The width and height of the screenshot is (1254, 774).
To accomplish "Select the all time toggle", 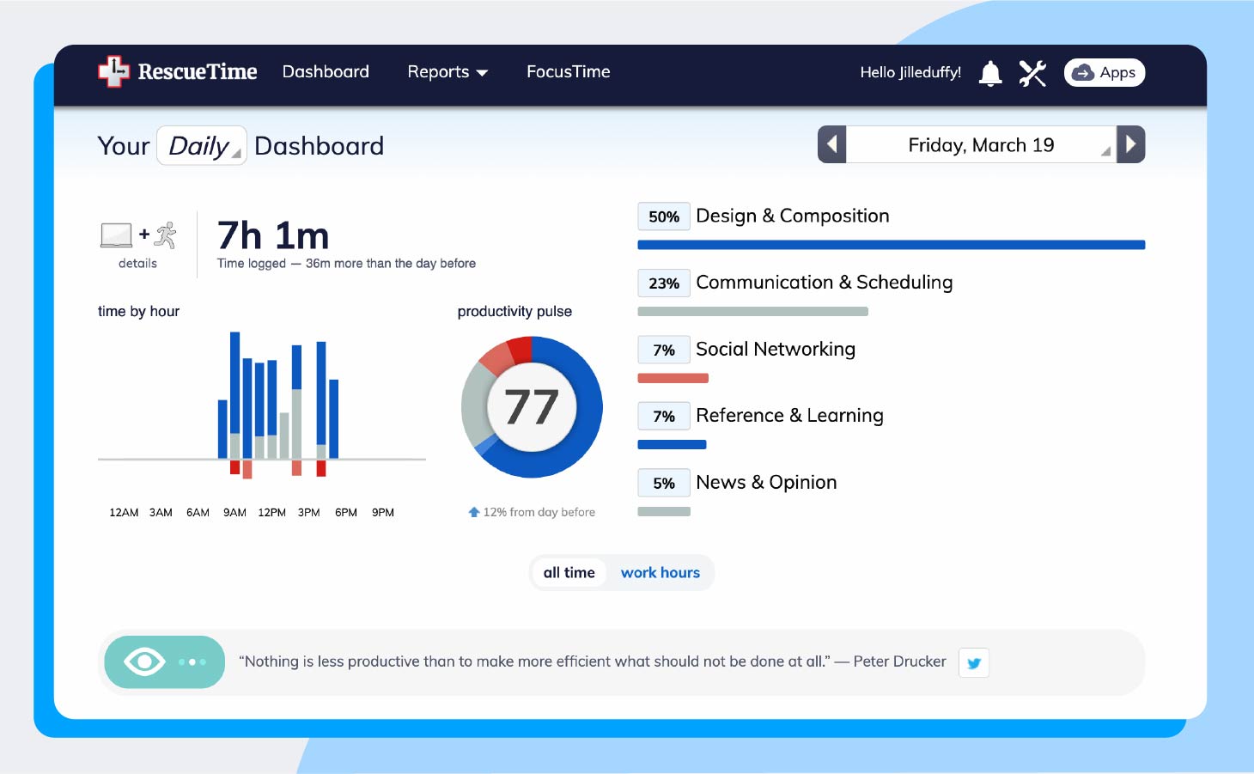I will (569, 573).
